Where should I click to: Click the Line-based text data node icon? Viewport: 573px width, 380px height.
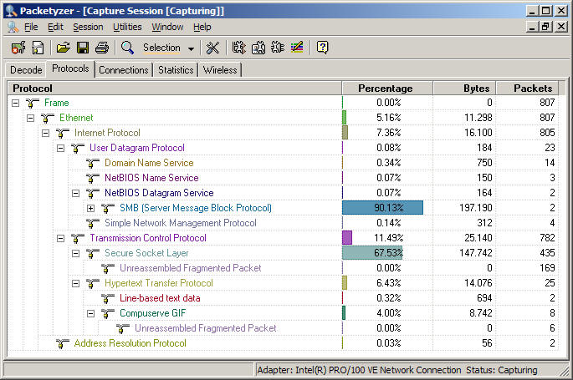click(108, 298)
